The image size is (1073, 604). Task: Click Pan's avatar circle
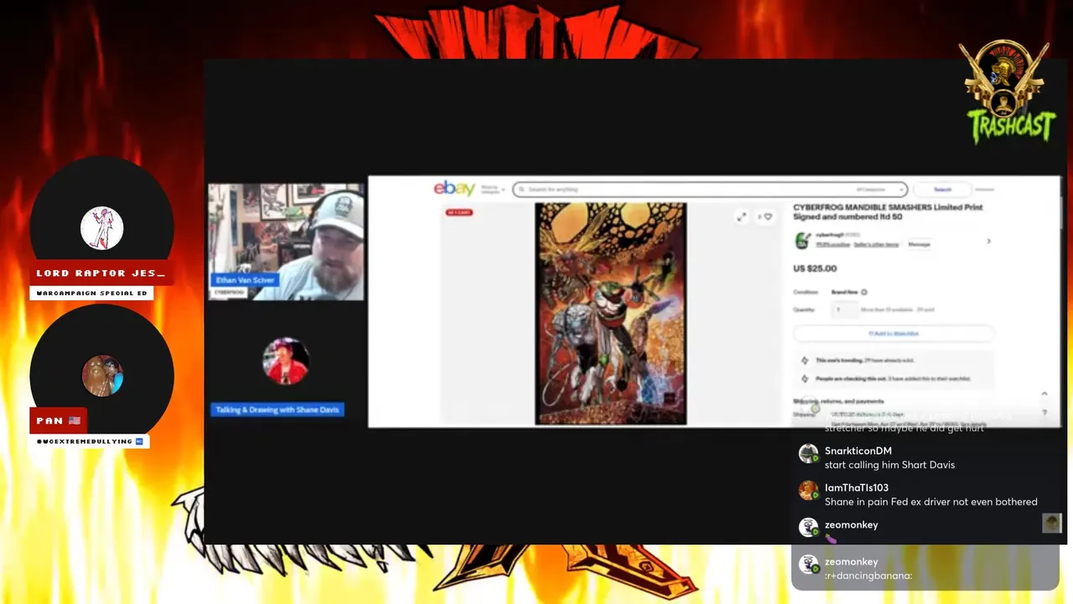click(102, 375)
